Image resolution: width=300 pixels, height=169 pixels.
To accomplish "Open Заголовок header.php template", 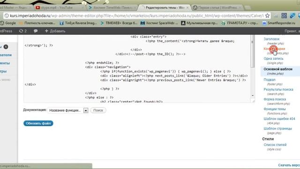I will [x=271, y=39].
